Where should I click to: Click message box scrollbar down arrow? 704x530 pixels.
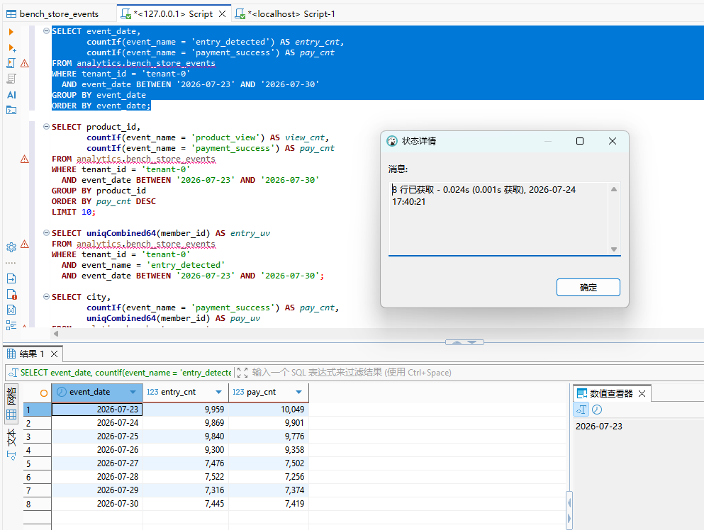coord(614,249)
